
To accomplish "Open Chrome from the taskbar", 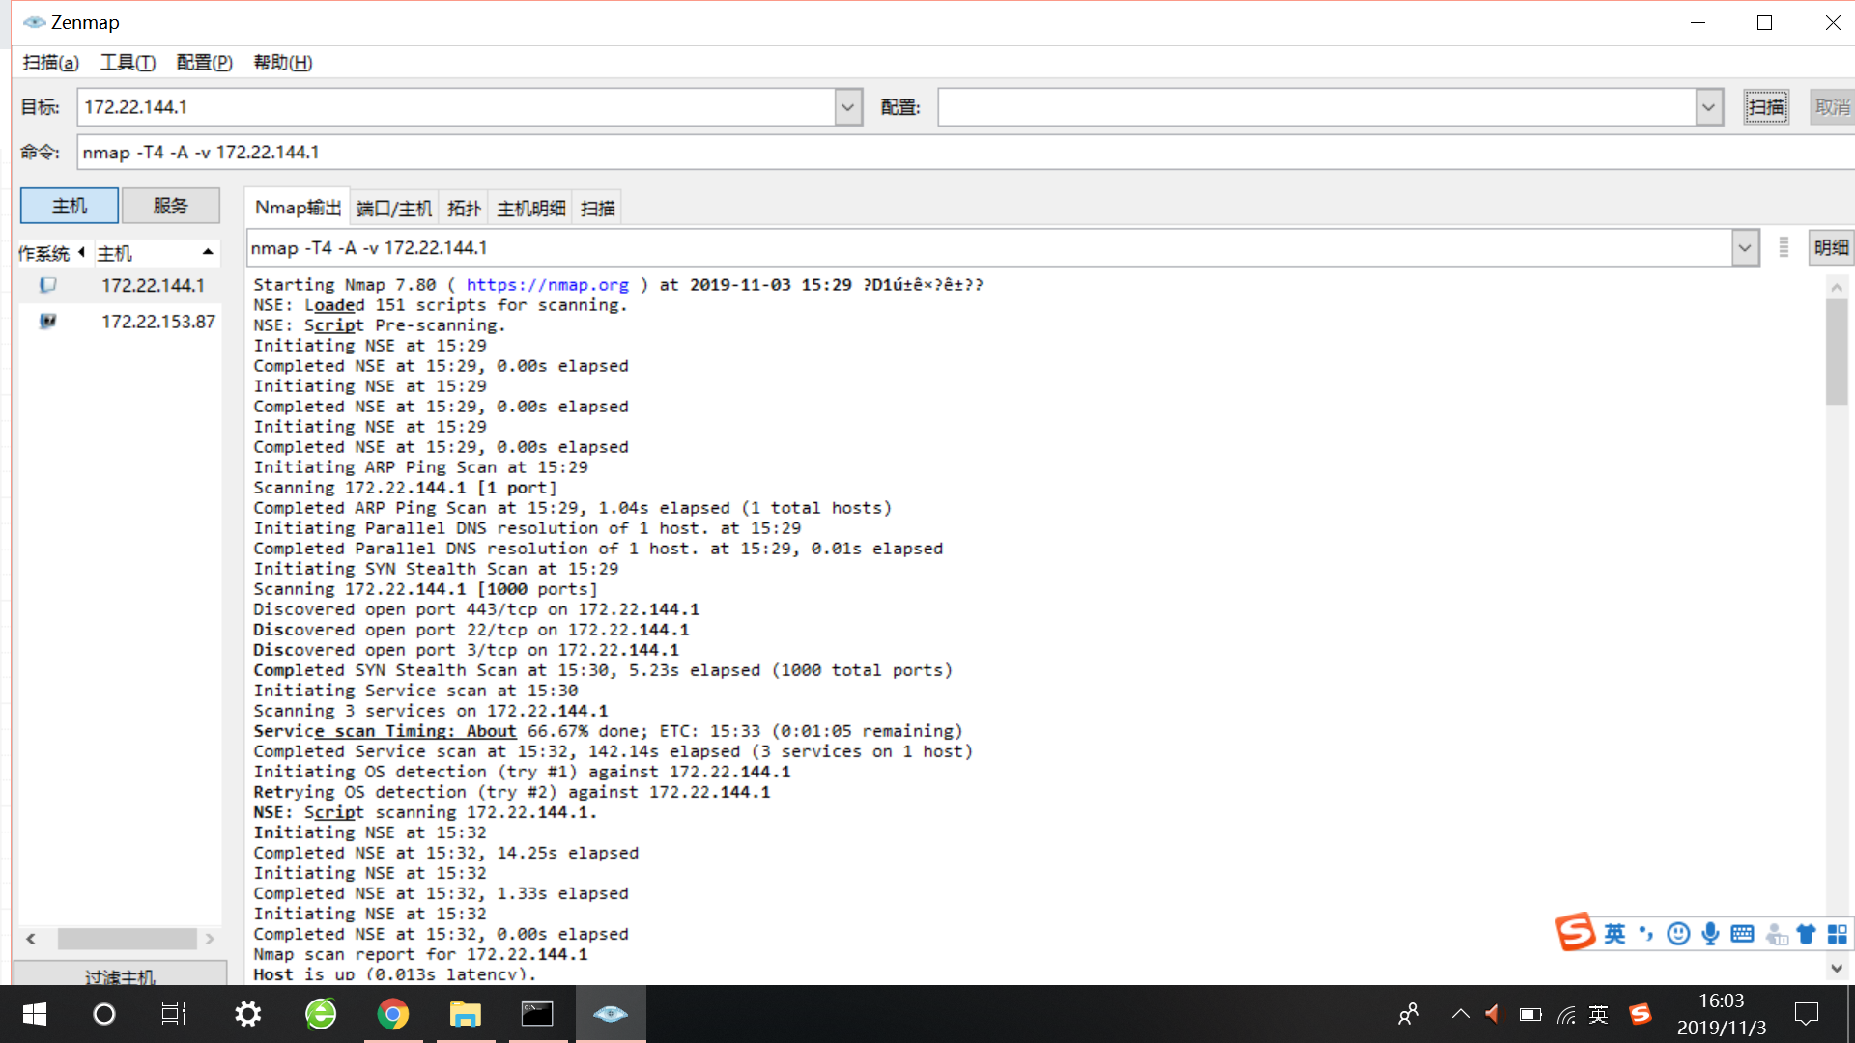I will 392,1014.
